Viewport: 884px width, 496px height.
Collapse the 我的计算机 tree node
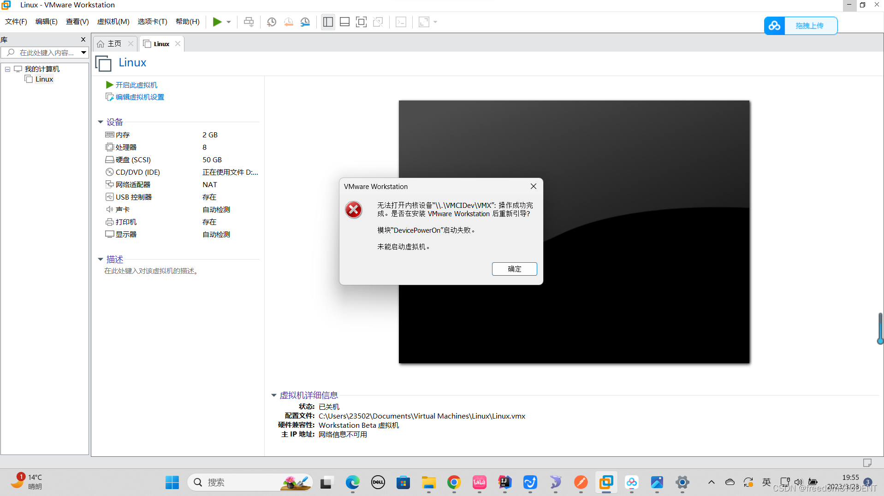click(x=7, y=69)
